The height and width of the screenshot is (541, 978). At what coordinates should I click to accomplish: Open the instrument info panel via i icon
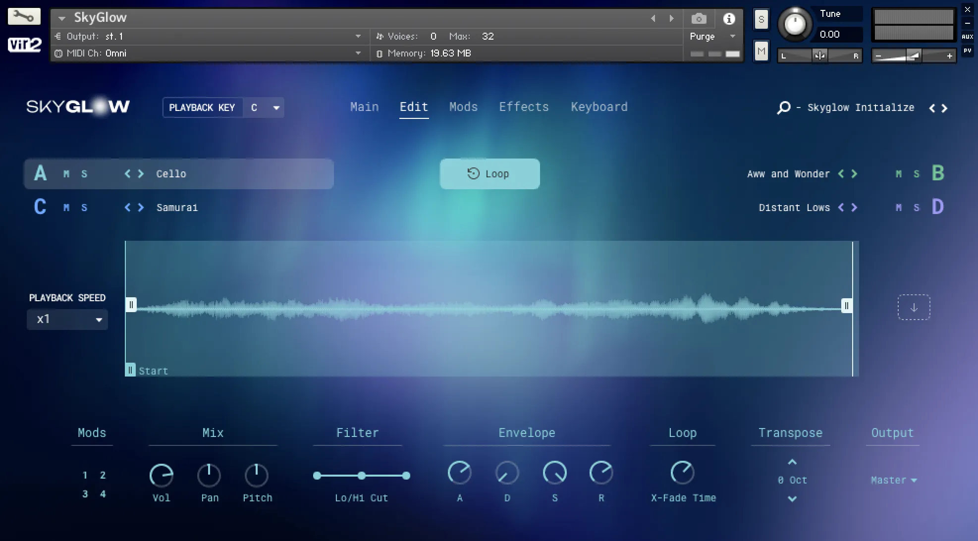728,18
